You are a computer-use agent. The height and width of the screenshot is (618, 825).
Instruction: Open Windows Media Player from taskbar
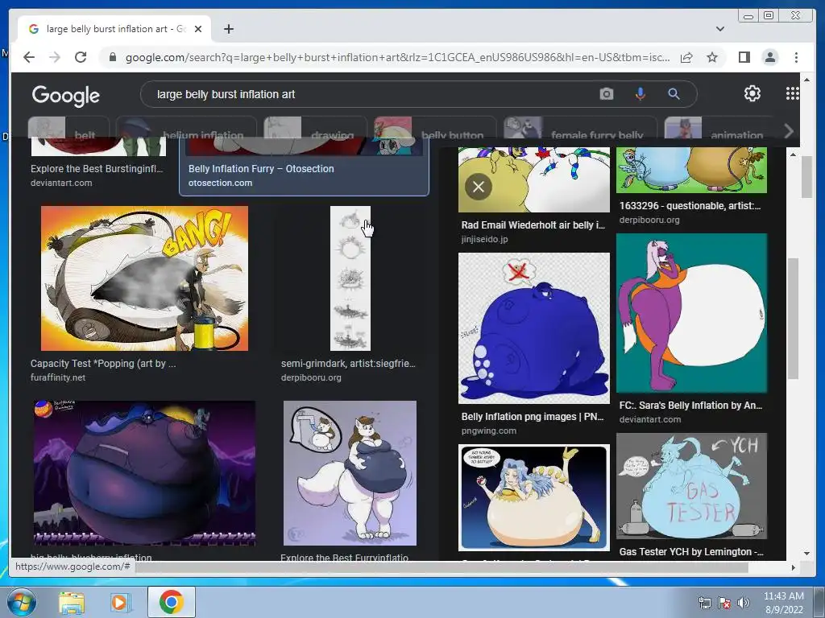click(120, 602)
